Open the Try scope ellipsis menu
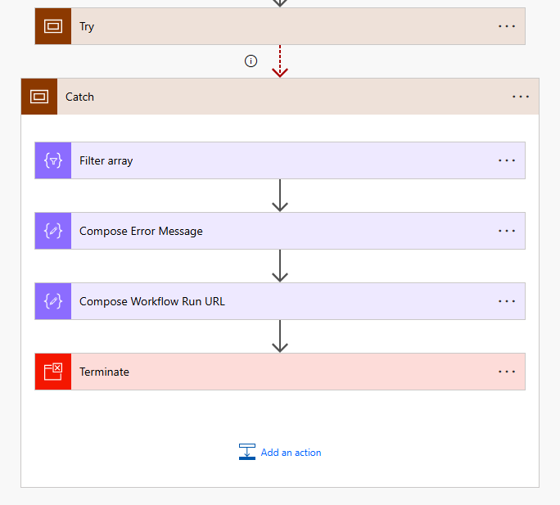The width and height of the screenshot is (560, 505). (507, 26)
